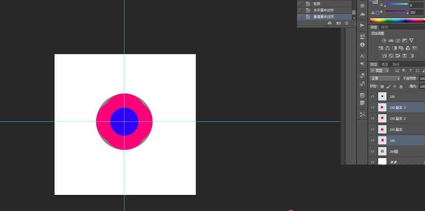Click the Vibrance triangle adjustment icon
This screenshot has width=425, height=211.
click(411, 41)
